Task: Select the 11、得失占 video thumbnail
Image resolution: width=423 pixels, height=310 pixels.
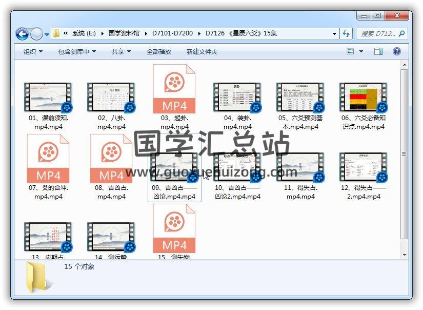Action: pos(300,167)
